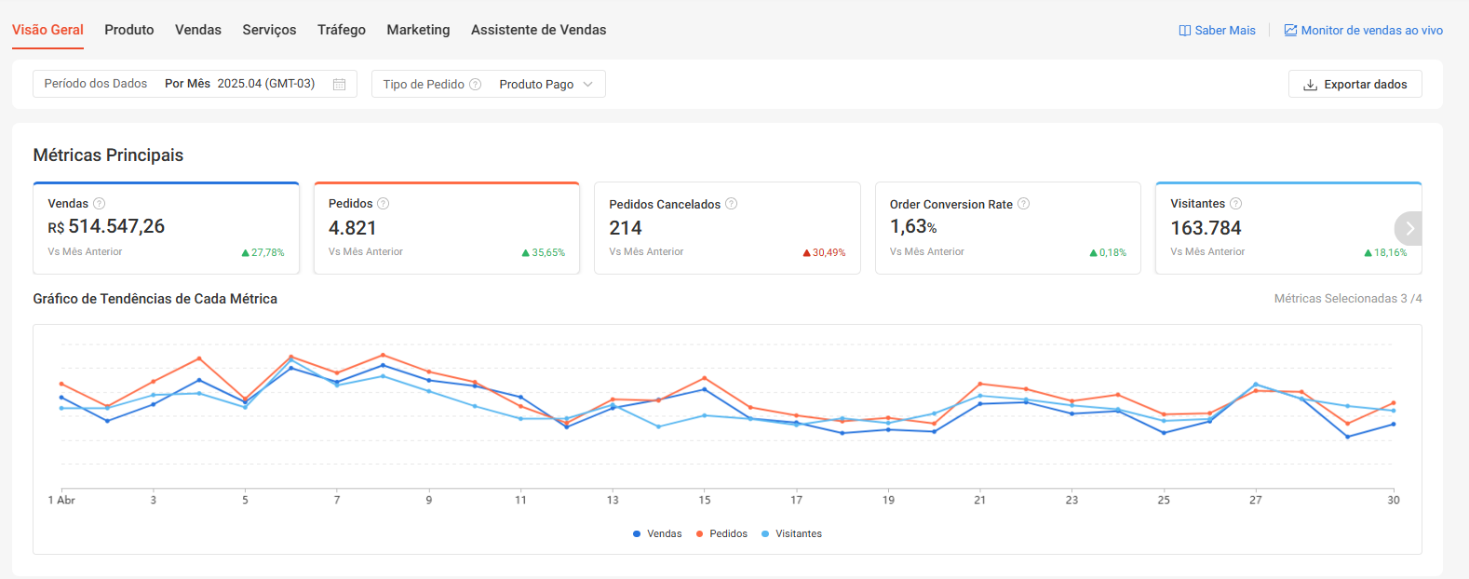Click the help icon beside Pedidos metric
The width and height of the screenshot is (1469, 579).
(384, 204)
